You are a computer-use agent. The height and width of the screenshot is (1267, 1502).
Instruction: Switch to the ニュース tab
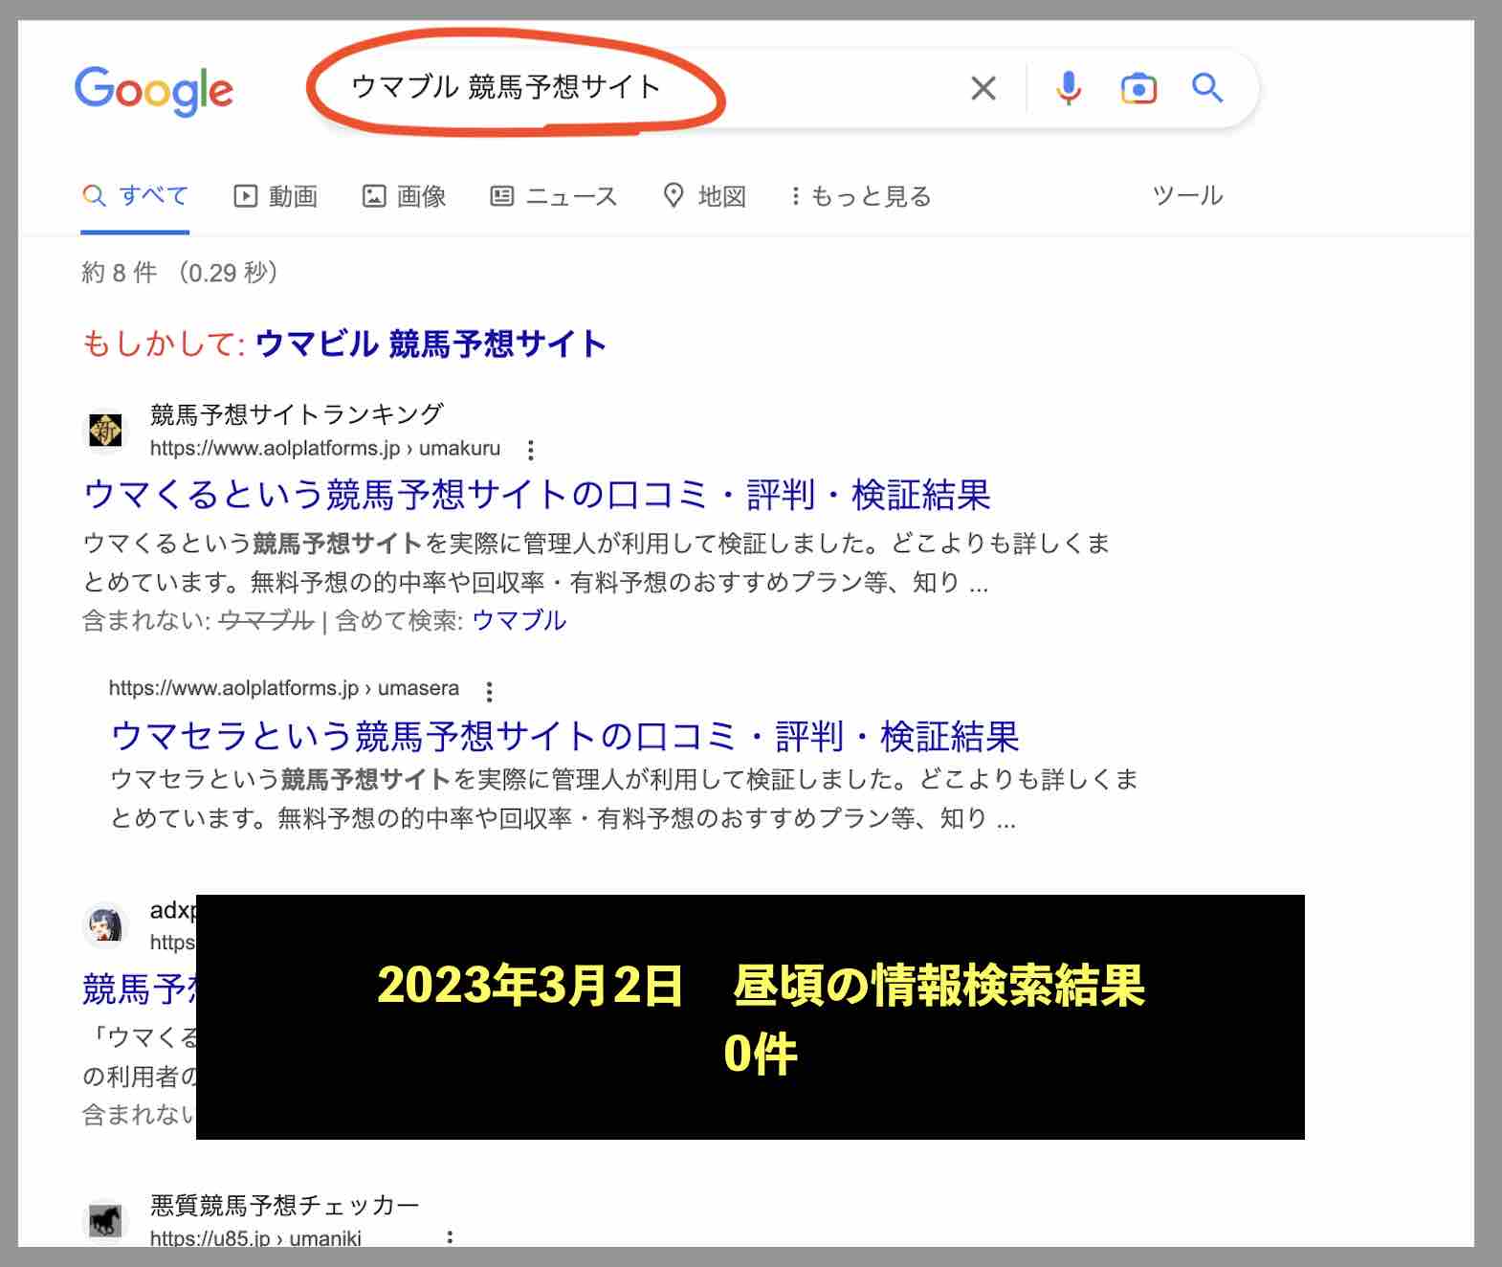(x=554, y=196)
